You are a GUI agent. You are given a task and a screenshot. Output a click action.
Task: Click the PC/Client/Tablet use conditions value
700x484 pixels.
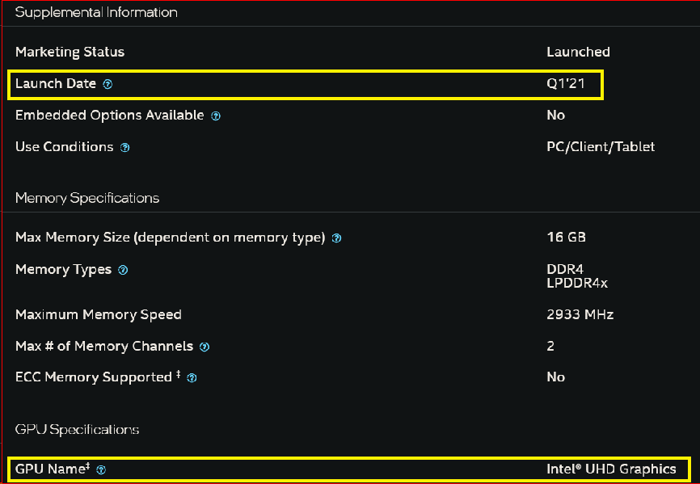point(601,147)
